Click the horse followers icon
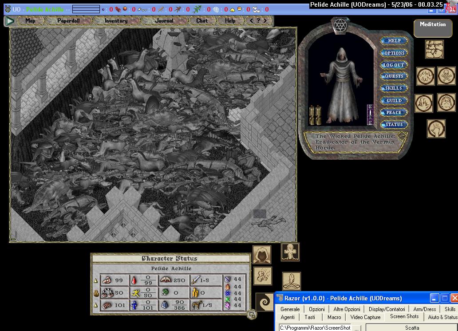 [x=197, y=305]
